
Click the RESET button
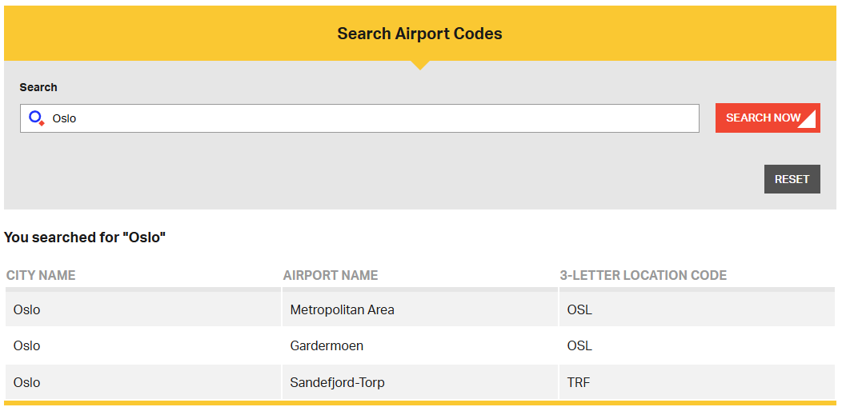coord(792,179)
